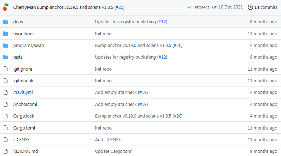Open the Anchor.toml file
The image size is (281, 156).
tap(25, 104)
